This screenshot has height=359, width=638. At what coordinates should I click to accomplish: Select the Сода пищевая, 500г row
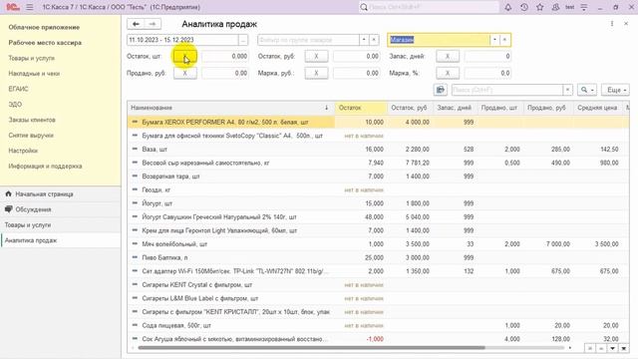[x=378, y=325]
